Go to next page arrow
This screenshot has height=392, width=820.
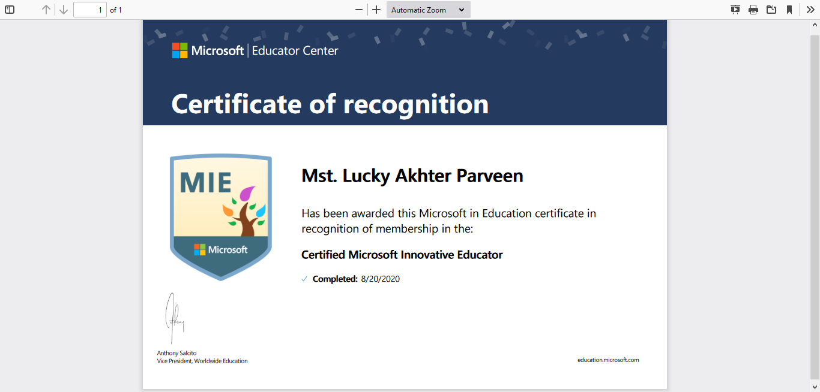[x=64, y=10]
